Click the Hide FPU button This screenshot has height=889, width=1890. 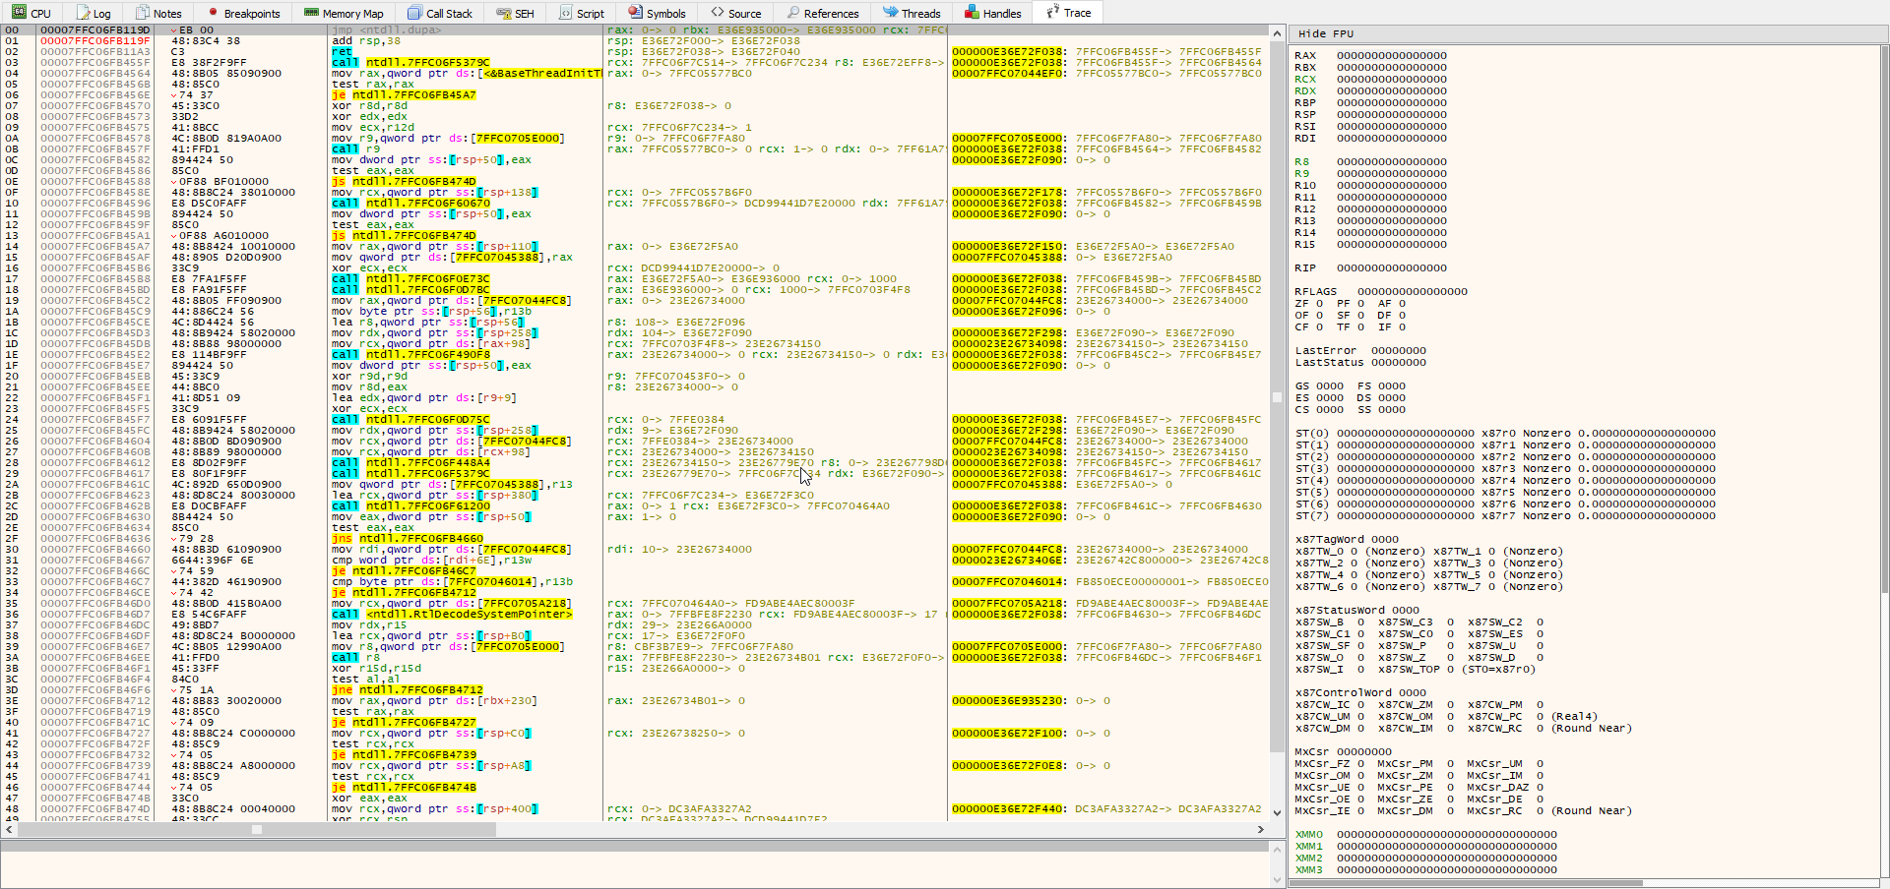[1325, 33]
